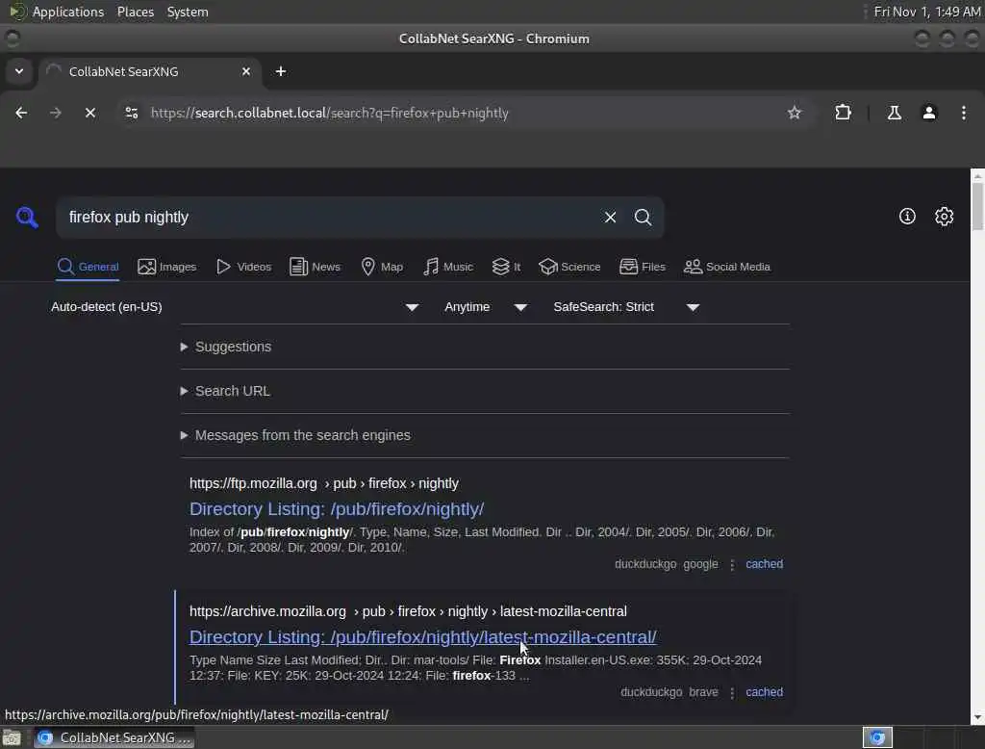The image size is (985, 749).
Task: Open Directory Listing: /pub/firefox/nightly/ result
Action: (337, 508)
